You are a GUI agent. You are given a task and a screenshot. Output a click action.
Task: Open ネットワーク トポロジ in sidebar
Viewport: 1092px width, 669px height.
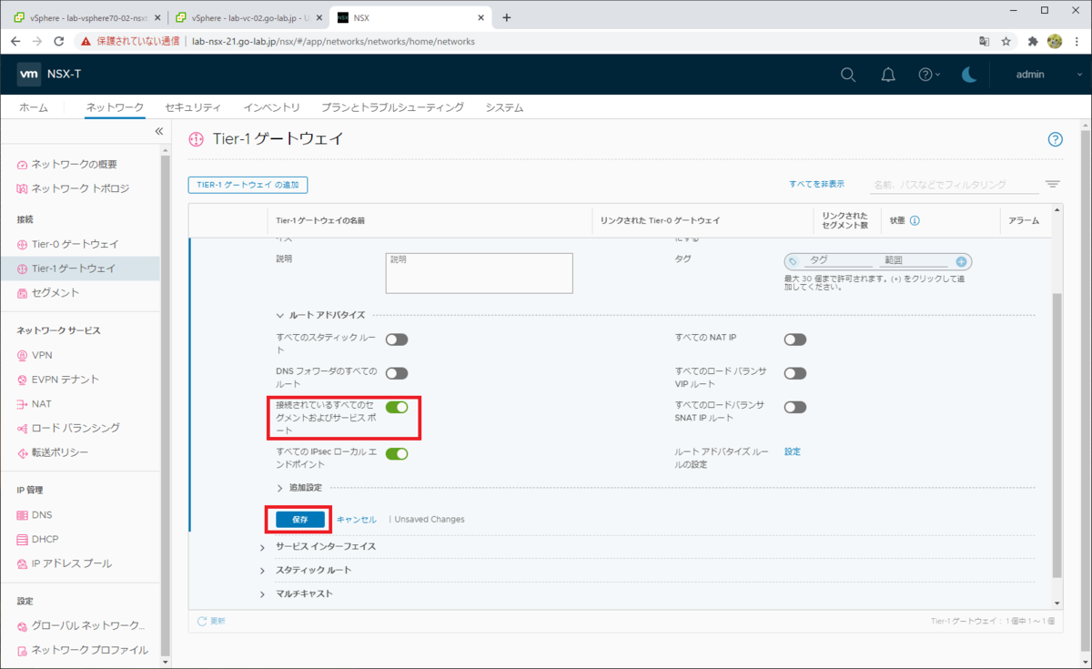click(x=80, y=188)
